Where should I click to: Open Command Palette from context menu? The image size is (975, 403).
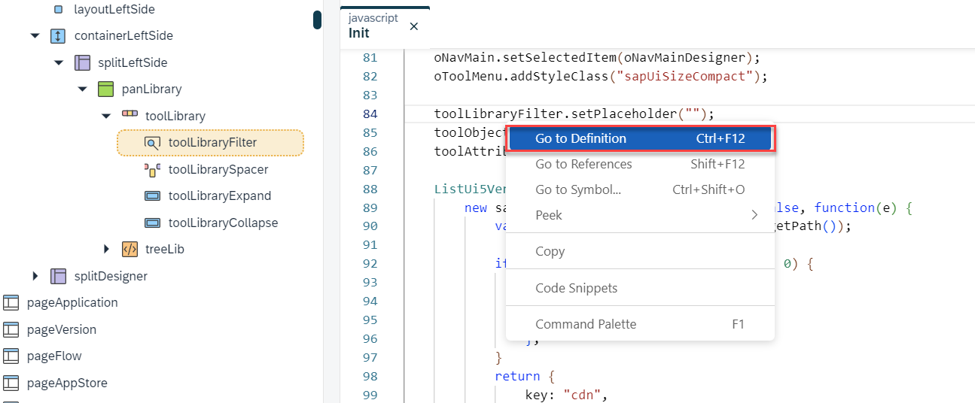tap(640, 324)
